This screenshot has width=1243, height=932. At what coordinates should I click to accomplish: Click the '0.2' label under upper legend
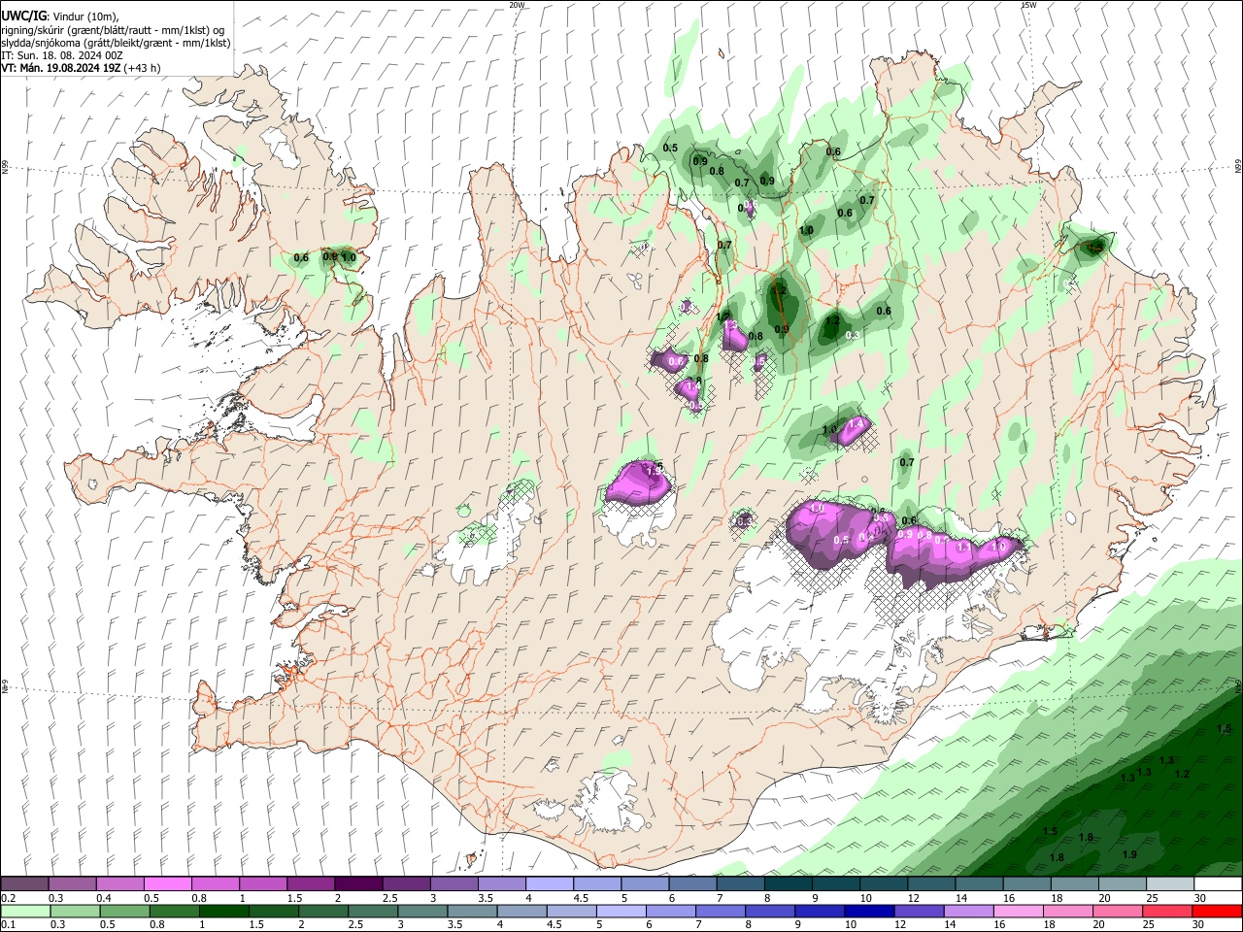coord(9,898)
